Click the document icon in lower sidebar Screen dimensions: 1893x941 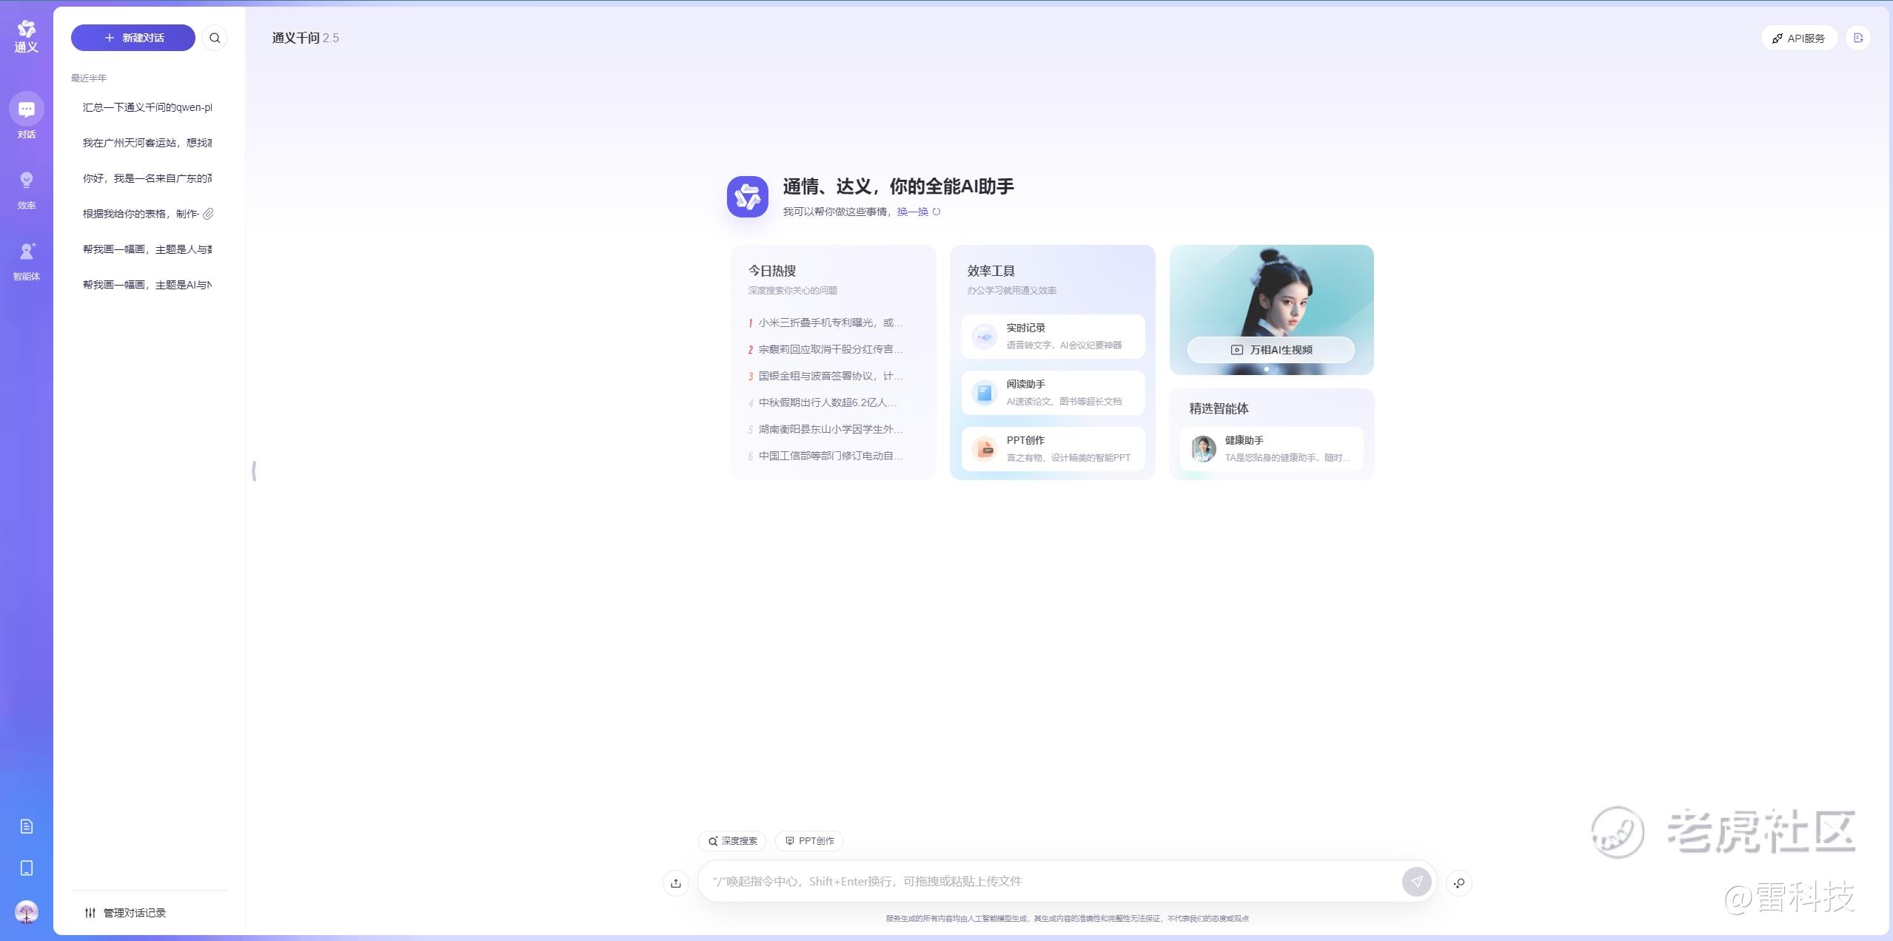pos(27,826)
